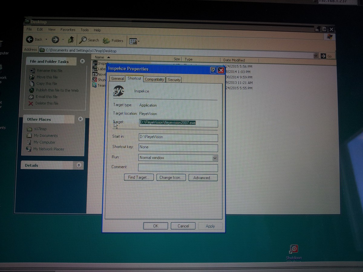
Task: Click the Forward arrow toolbar icon
Action: (55, 40)
